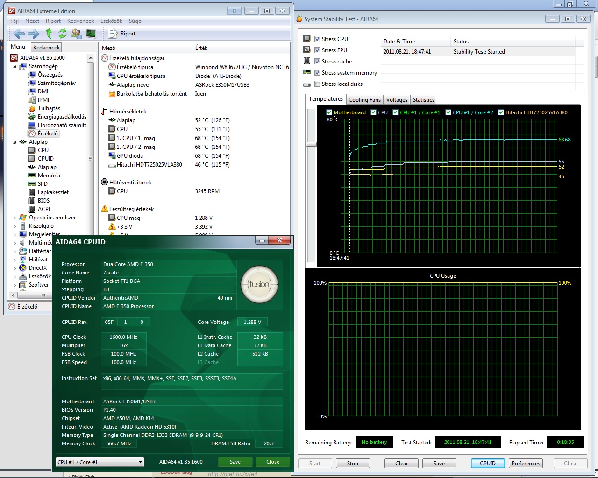Click the Memória chip icon in tree
This screenshot has height=478, width=598.
coord(32,176)
